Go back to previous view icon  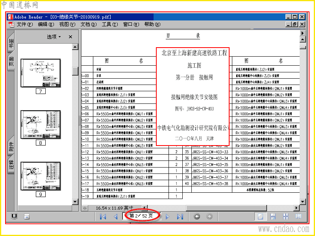click(x=196, y=216)
